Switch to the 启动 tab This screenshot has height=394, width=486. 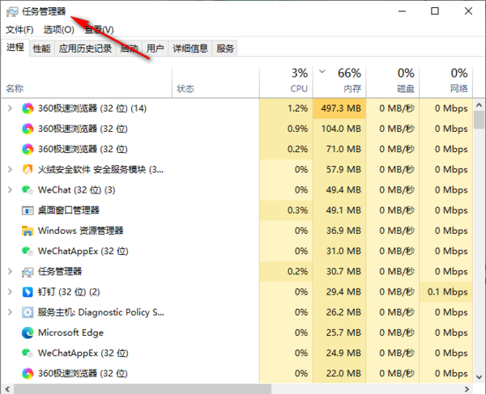[x=129, y=49]
